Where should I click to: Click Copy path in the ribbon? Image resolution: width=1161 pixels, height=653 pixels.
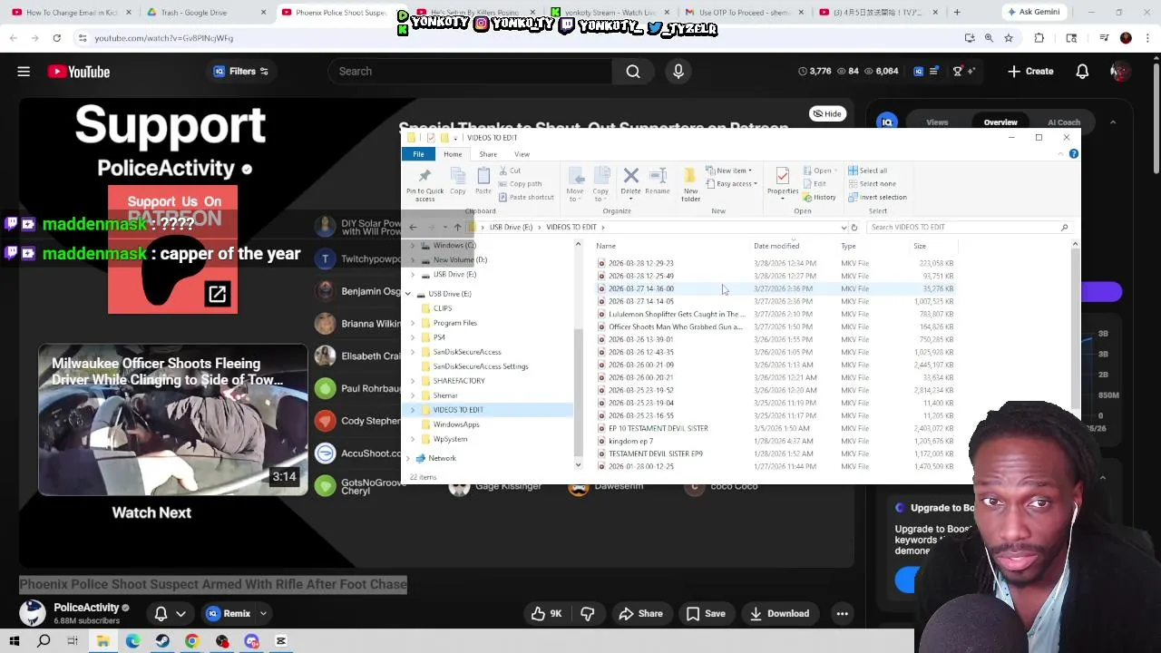520,183
